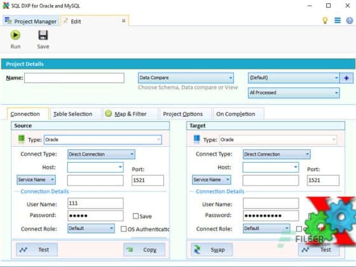Click the green Source database icon

click(x=22, y=139)
